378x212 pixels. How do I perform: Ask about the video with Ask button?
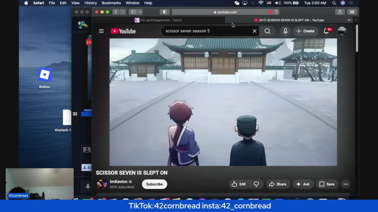click(303, 184)
